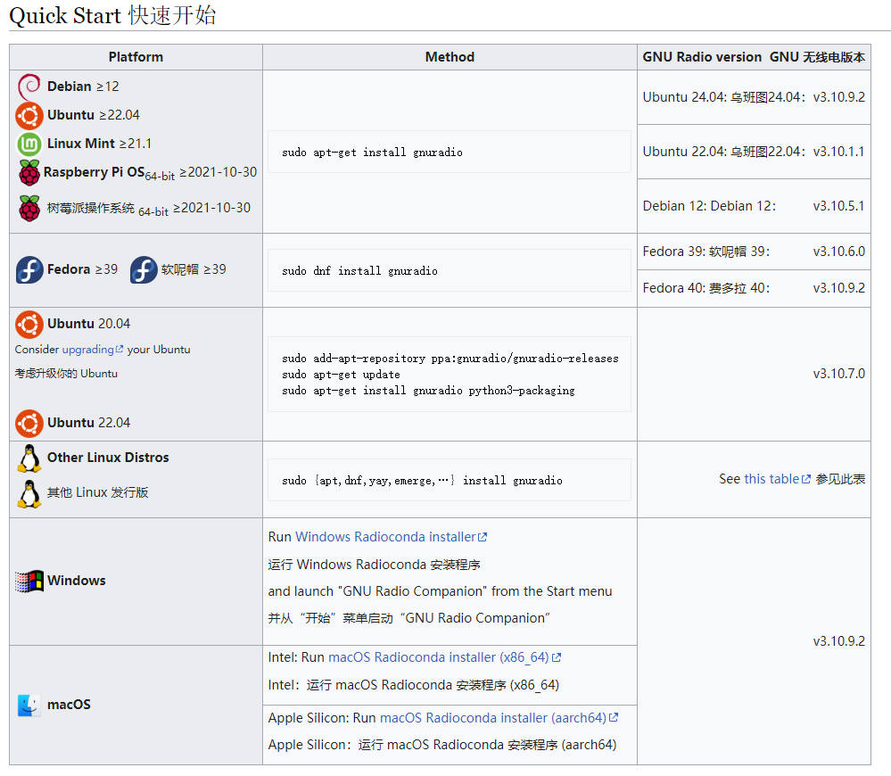Screen dimensions: 891x776
Task: Click the Linux Mint logo icon
Action: [29, 144]
